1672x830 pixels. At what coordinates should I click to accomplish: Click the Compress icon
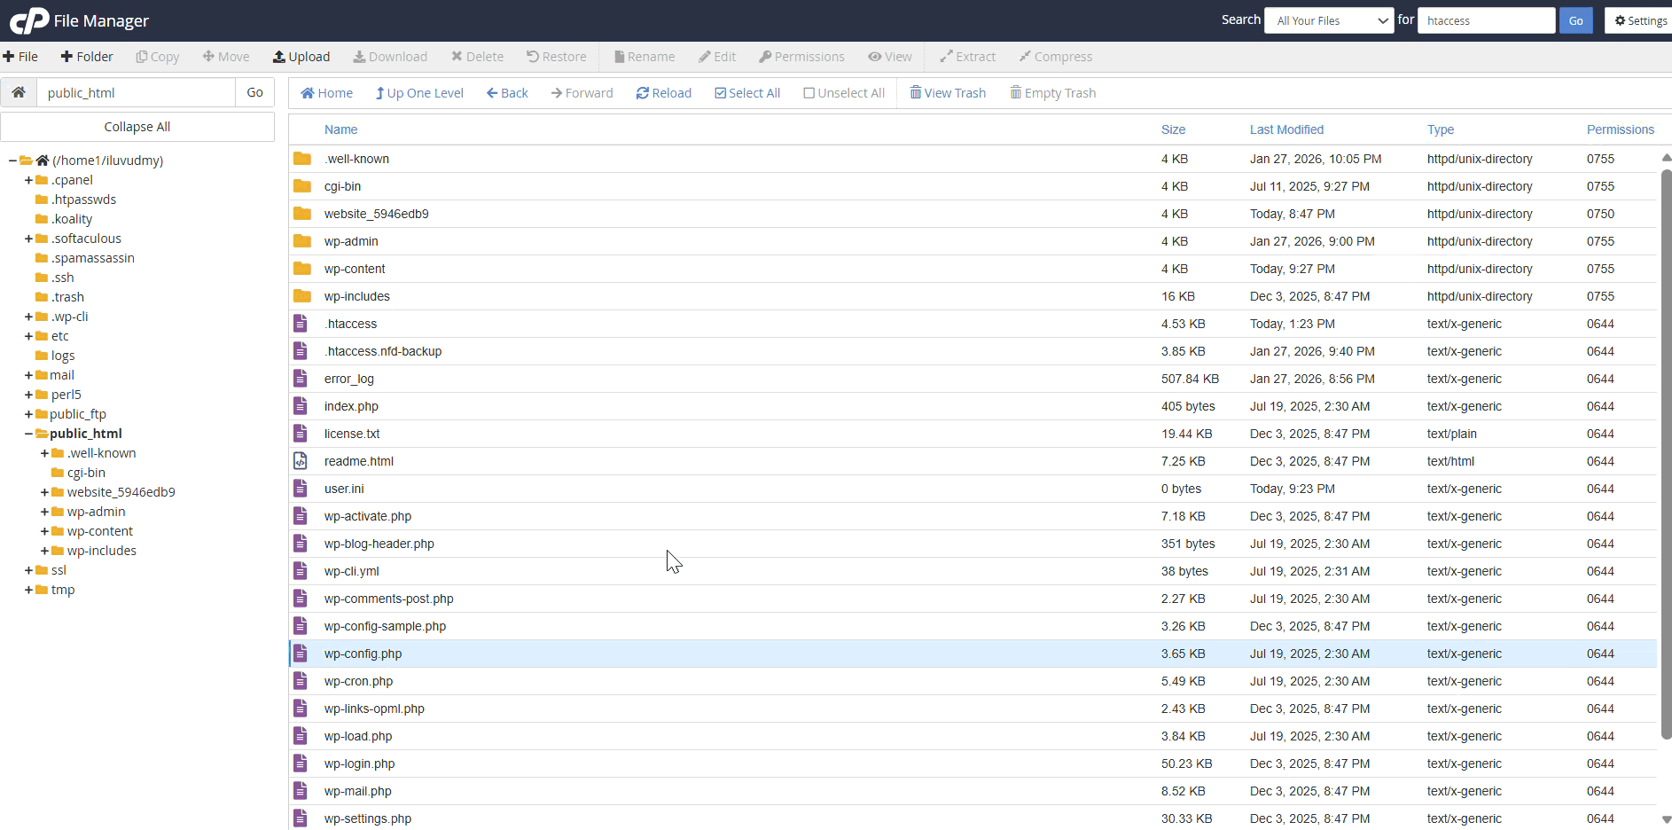coord(1055,56)
